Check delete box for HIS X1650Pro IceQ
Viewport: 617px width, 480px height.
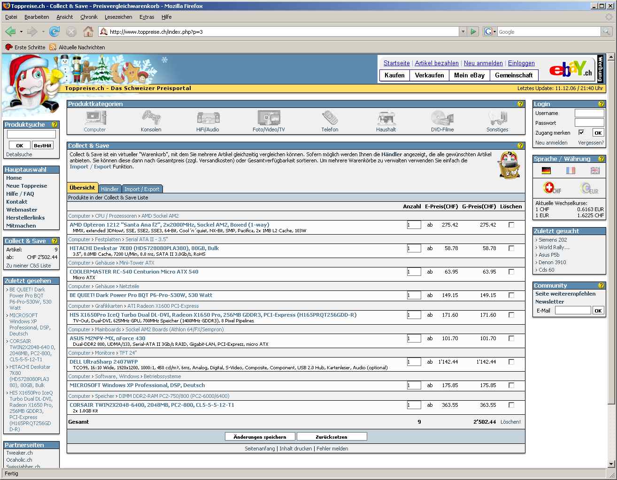click(x=511, y=315)
